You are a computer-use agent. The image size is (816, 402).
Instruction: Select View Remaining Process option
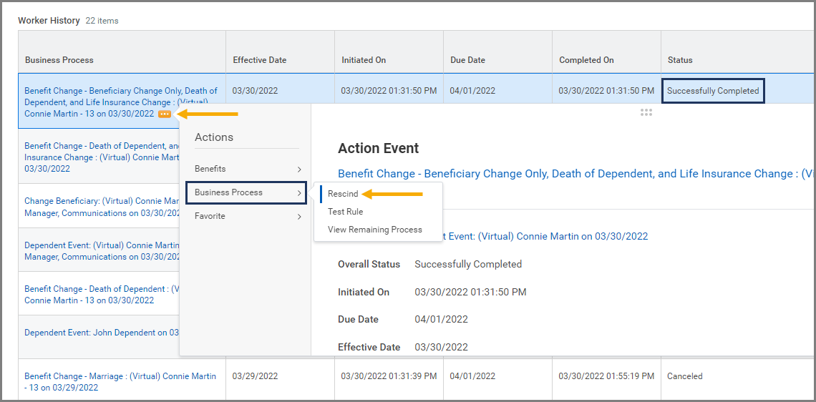tap(374, 230)
